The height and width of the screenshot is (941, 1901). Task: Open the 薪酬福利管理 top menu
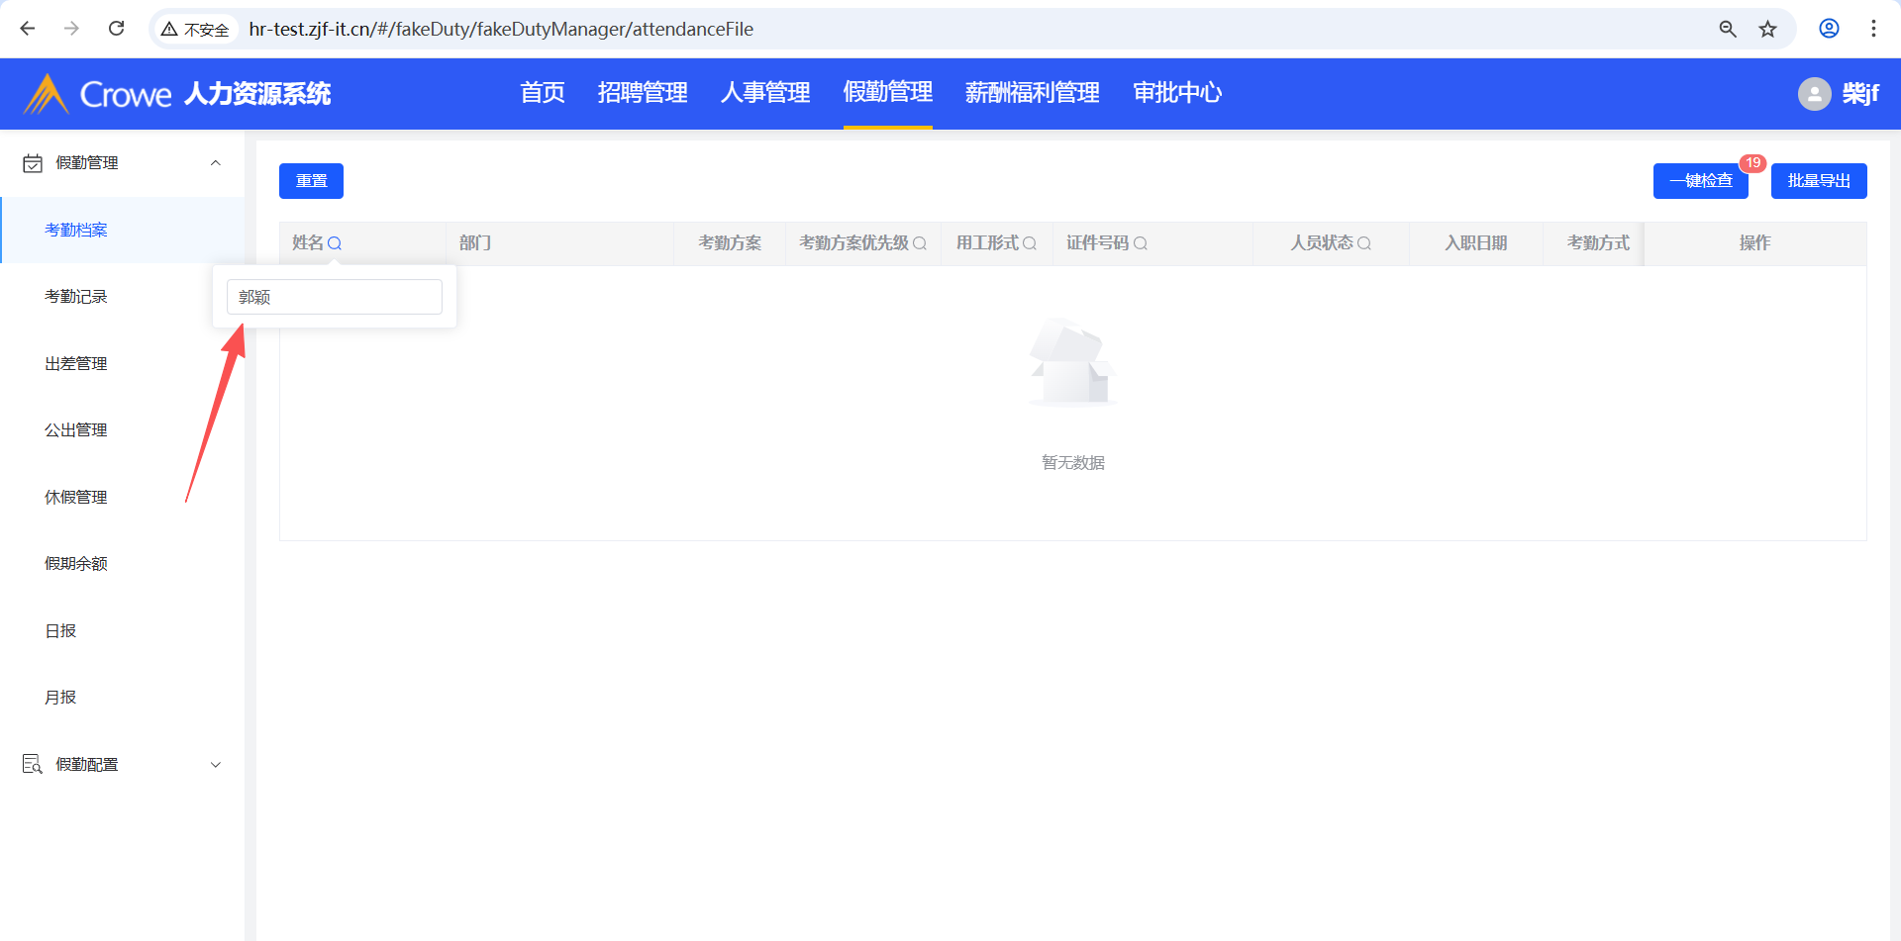coord(1032,93)
